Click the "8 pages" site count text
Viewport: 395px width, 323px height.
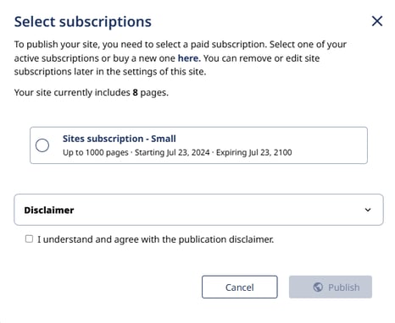pos(150,92)
